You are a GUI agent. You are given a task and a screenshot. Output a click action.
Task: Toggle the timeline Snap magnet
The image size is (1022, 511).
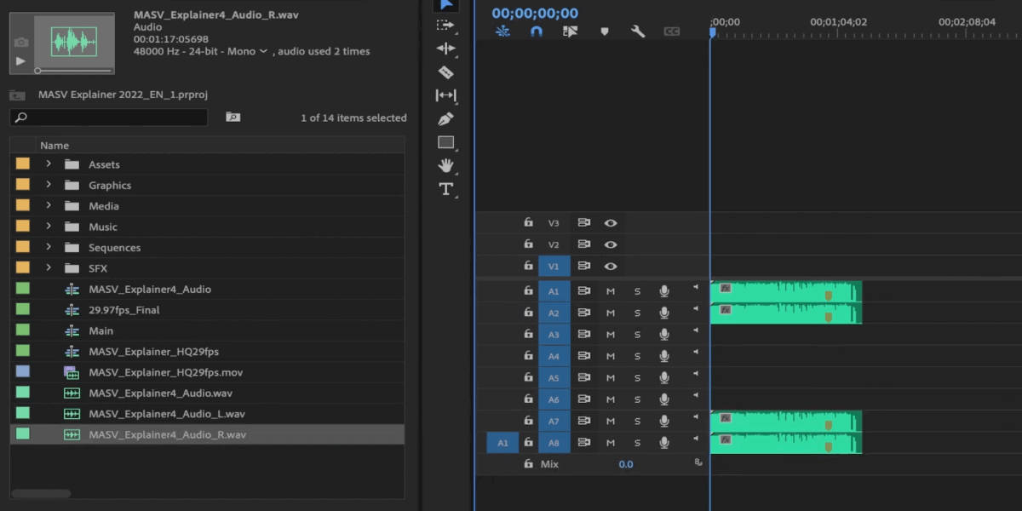click(536, 32)
